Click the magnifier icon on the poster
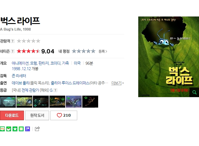Viewport: 199px width, 146px height. pyautogui.click(x=194, y=92)
